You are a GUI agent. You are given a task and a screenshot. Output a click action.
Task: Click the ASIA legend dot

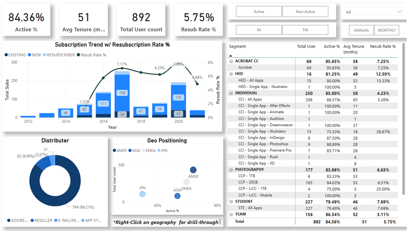(130, 151)
